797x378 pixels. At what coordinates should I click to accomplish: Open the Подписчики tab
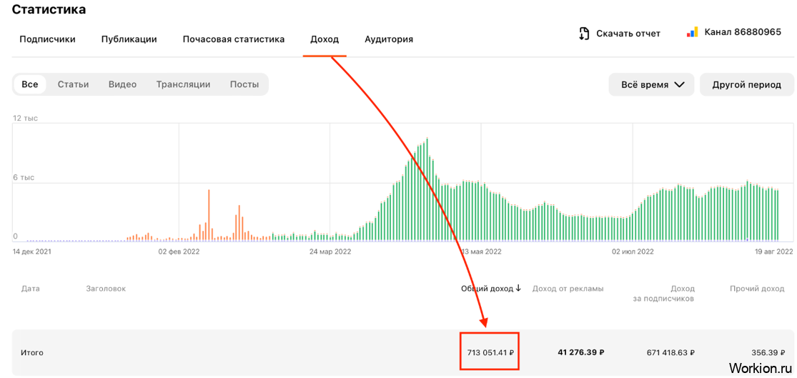point(47,39)
